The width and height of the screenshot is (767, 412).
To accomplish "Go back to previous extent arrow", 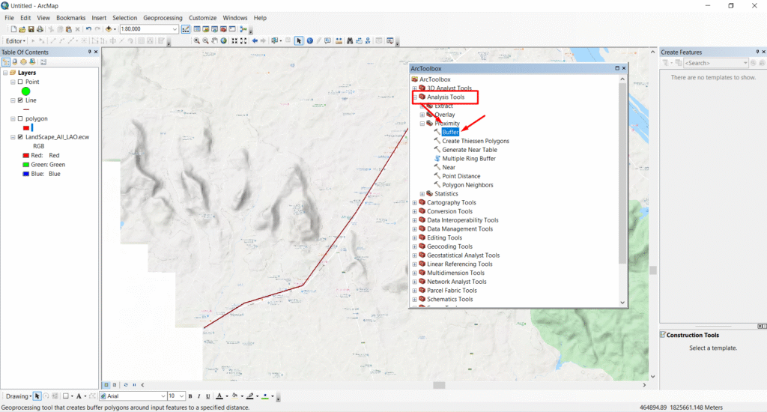I will 255,41.
